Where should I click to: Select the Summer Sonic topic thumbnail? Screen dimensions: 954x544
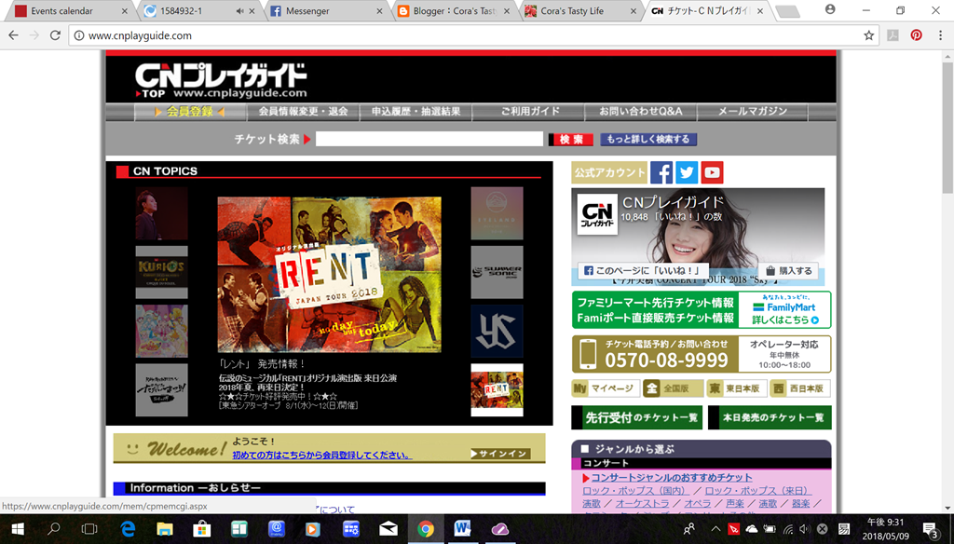coord(497,272)
